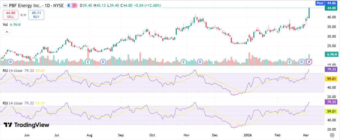Click the Oct label on the time axis
The width and height of the screenshot is (340, 140).
152,135
